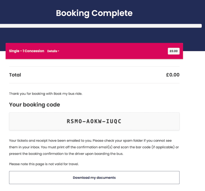205x191 pixels.
Task: Click the Thank you for booking message
Action: click(x=46, y=94)
